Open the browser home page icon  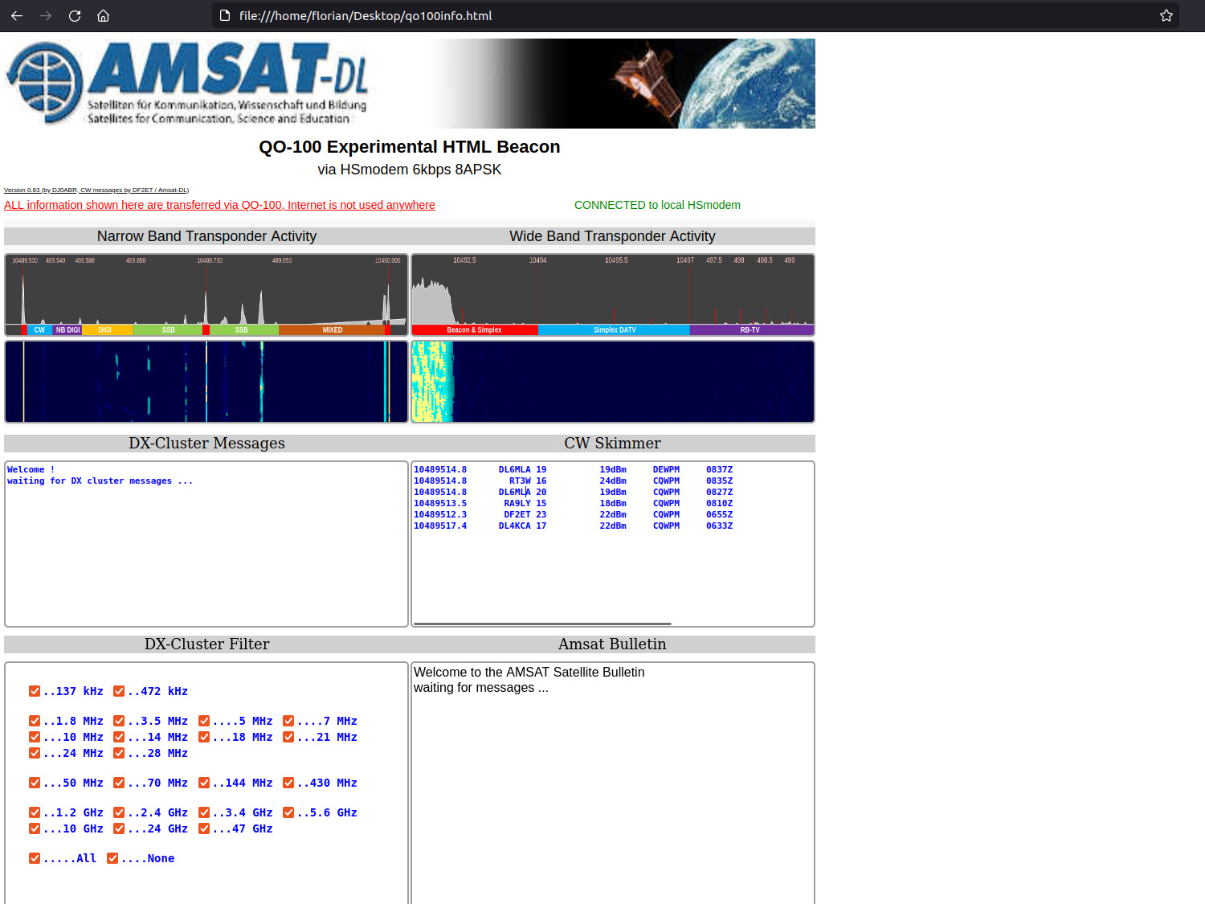click(x=104, y=15)
